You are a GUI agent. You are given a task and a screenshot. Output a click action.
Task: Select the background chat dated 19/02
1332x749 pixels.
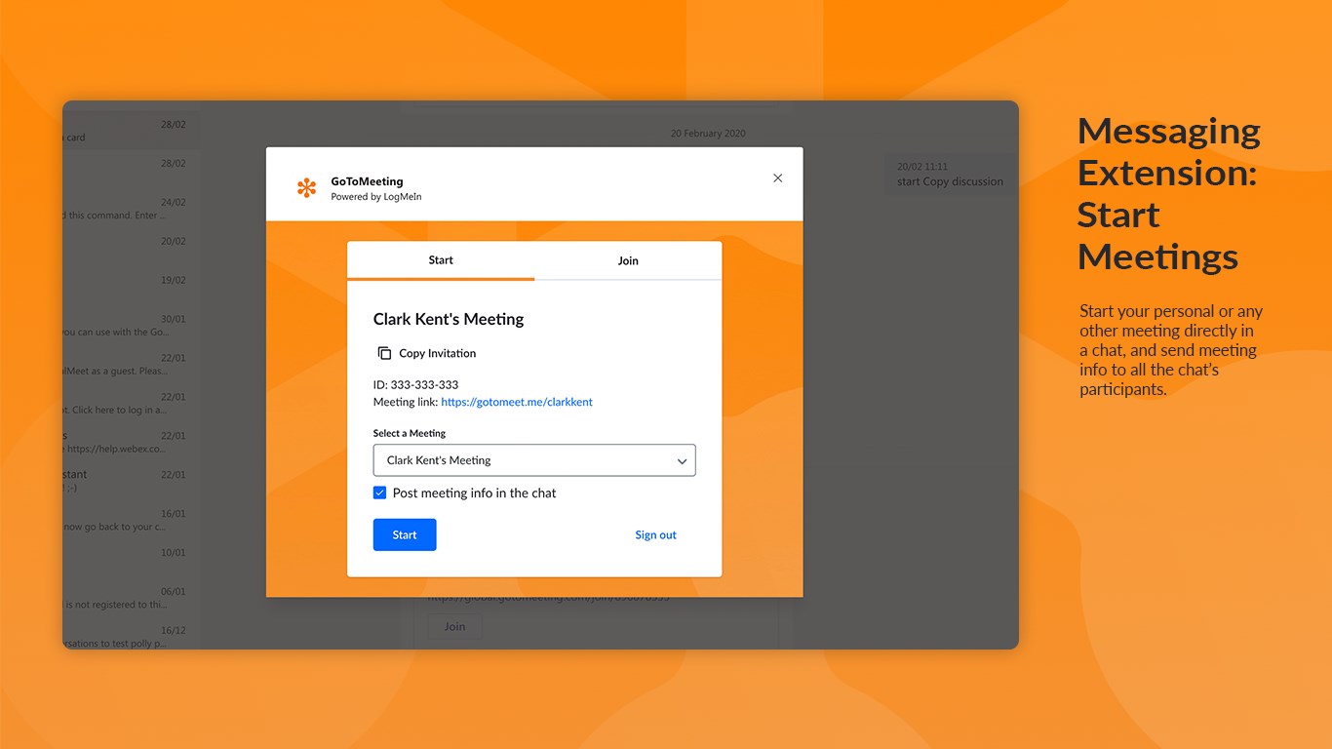click(132, 286)
